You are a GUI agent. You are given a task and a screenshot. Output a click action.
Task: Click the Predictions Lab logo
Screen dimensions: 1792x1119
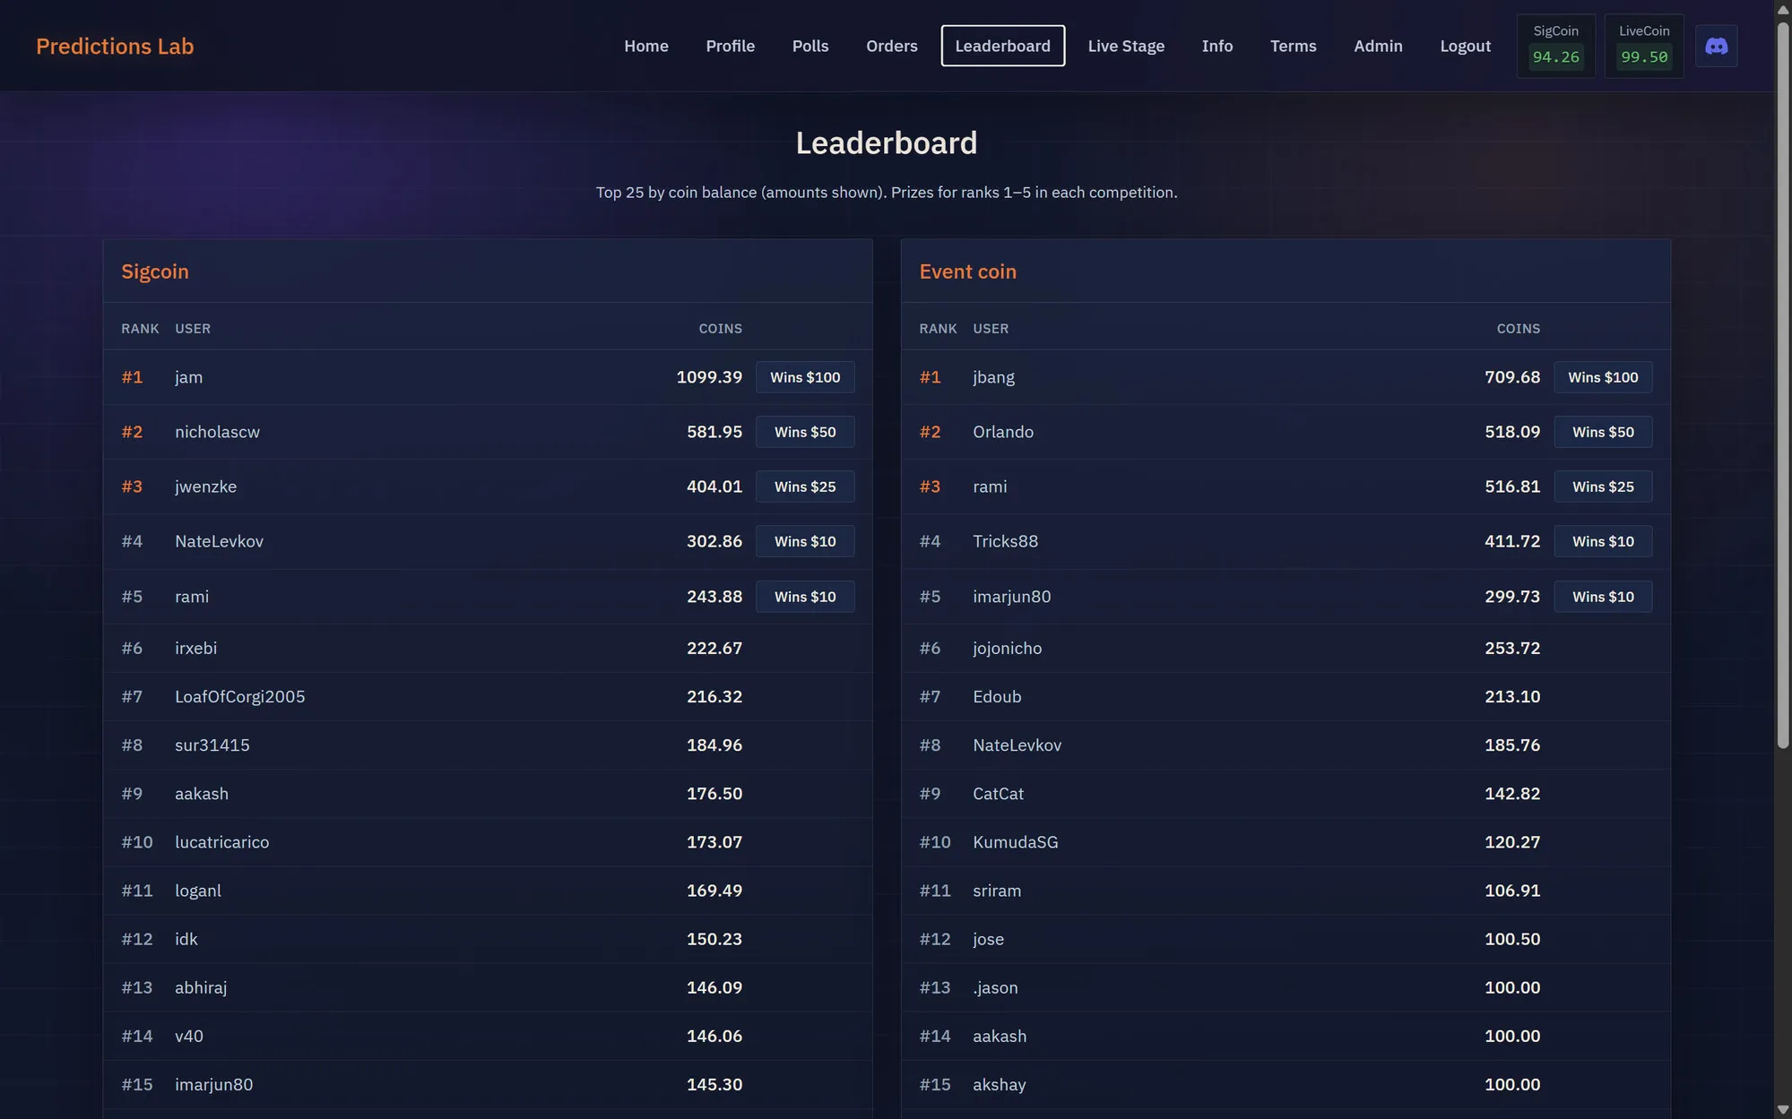pos(115,46)
